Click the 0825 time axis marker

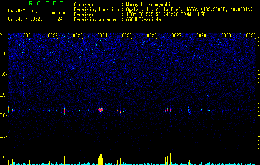[x=127, y=35]
